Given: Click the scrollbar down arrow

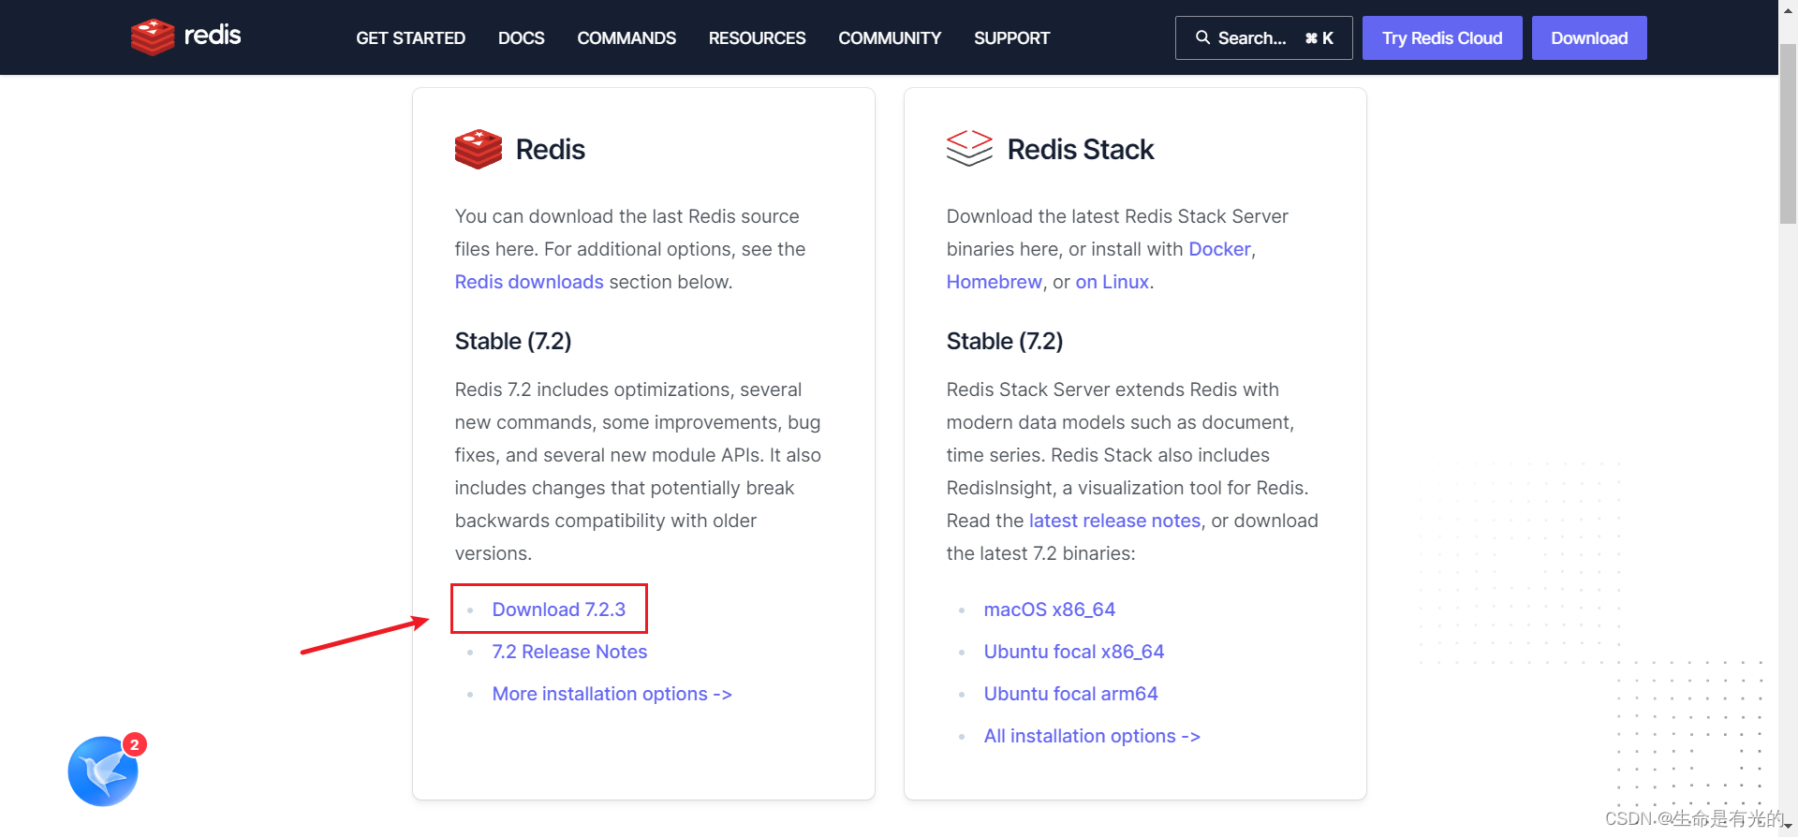Looking at the screenshot, I should click(1788, 828).
